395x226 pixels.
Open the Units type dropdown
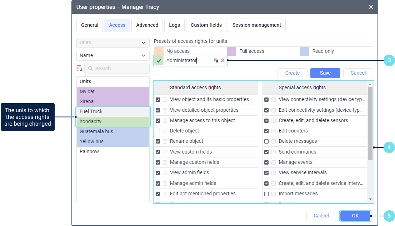(x=113, y=43)
